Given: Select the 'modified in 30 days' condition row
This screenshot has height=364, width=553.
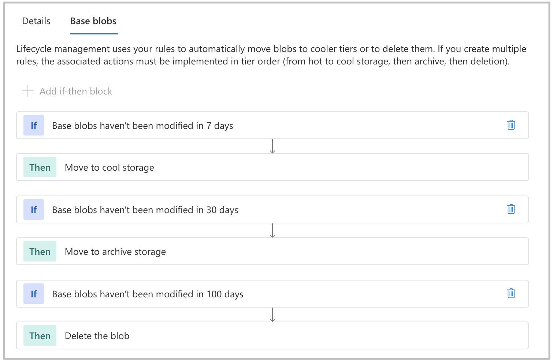Looking at the screenshot, I should 145,210.
